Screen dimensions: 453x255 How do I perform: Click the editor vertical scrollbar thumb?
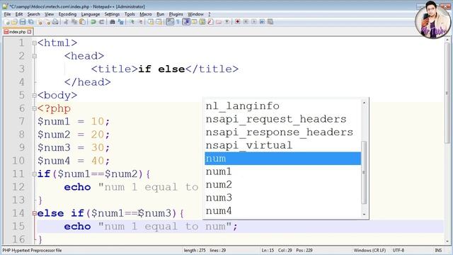pos(447,93)
